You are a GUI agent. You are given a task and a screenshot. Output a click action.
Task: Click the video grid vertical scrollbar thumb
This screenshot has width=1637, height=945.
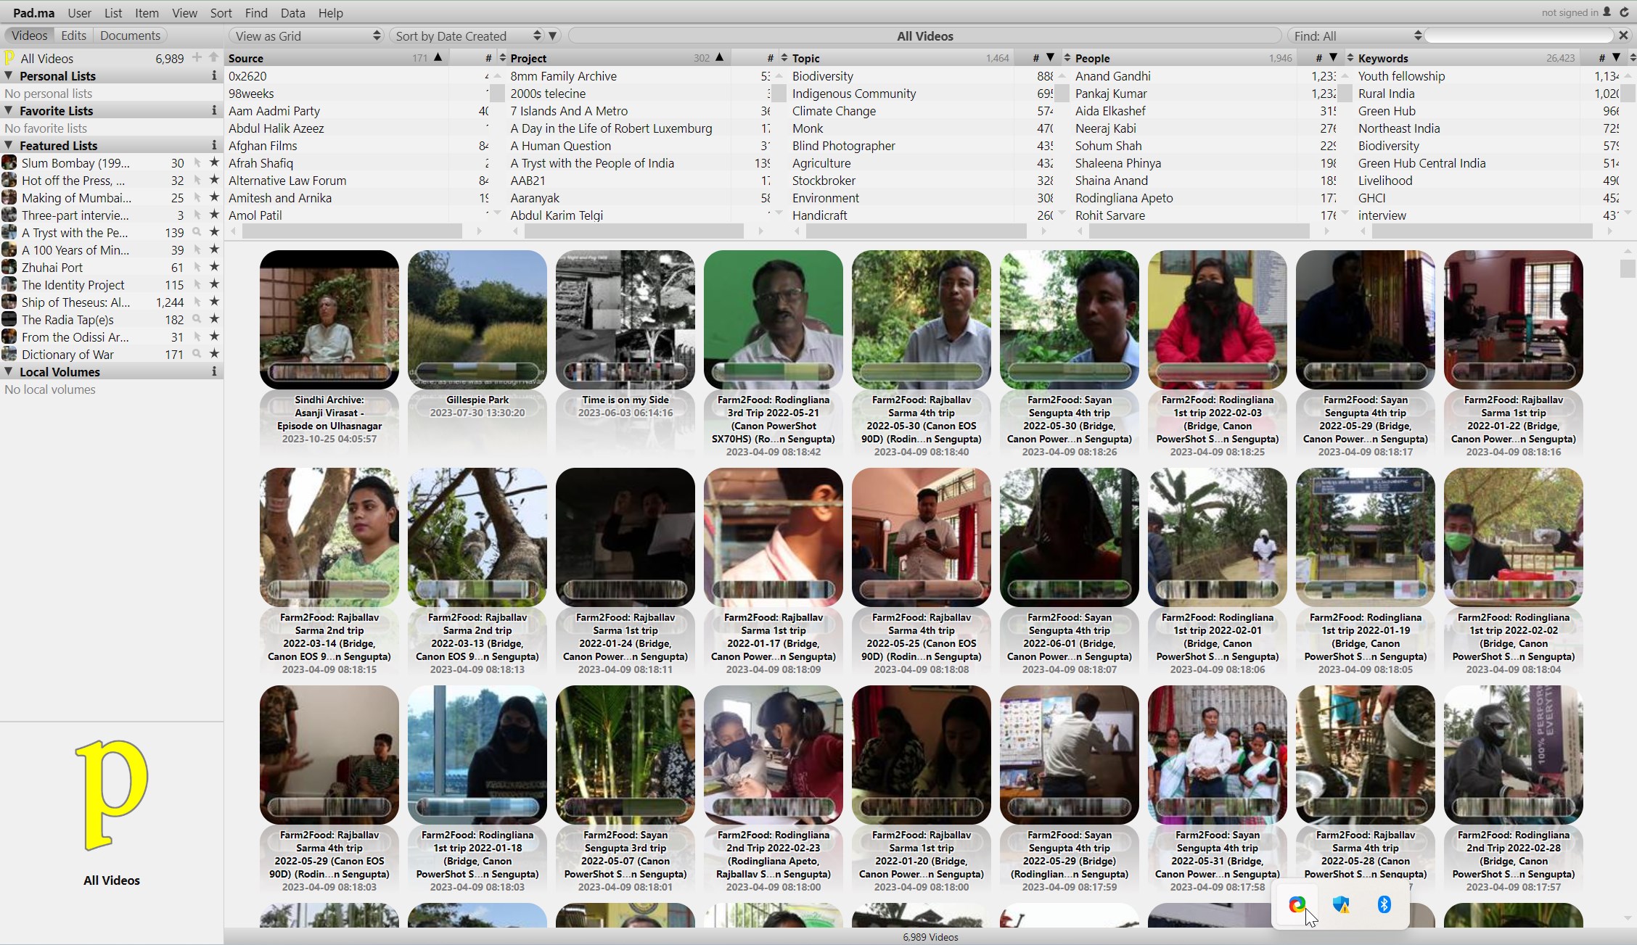coord(1627,268)
